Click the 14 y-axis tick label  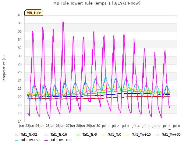point(19,121)
